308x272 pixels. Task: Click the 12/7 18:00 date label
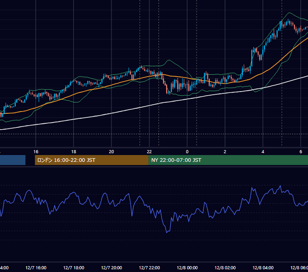(74, 267)
